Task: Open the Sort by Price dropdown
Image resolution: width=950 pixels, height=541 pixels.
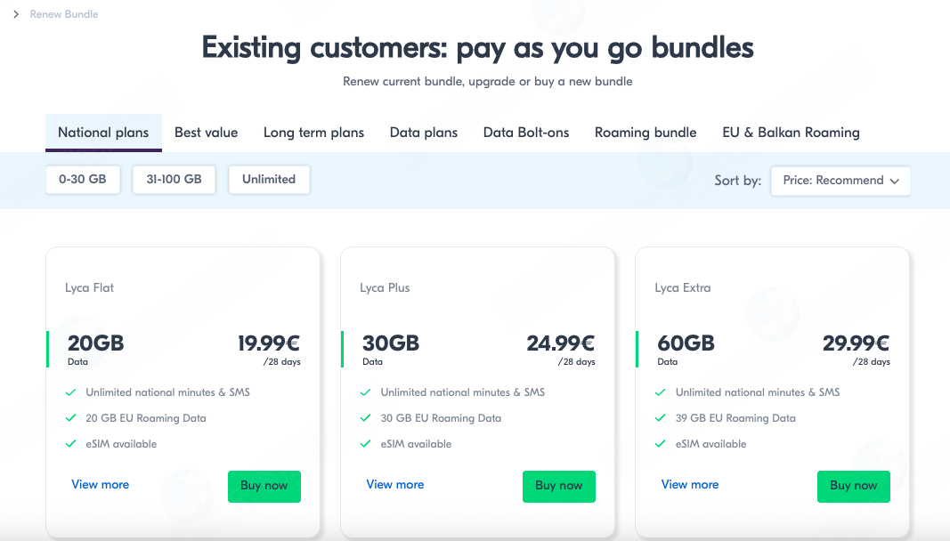Action: [x=840, y=181]
